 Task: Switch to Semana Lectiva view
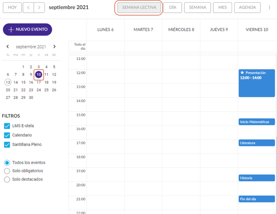[139, 7]
